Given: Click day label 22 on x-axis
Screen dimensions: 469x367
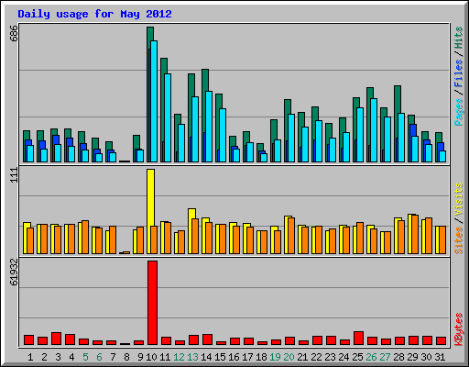Looking at the screenshot, I should (316, 357).
